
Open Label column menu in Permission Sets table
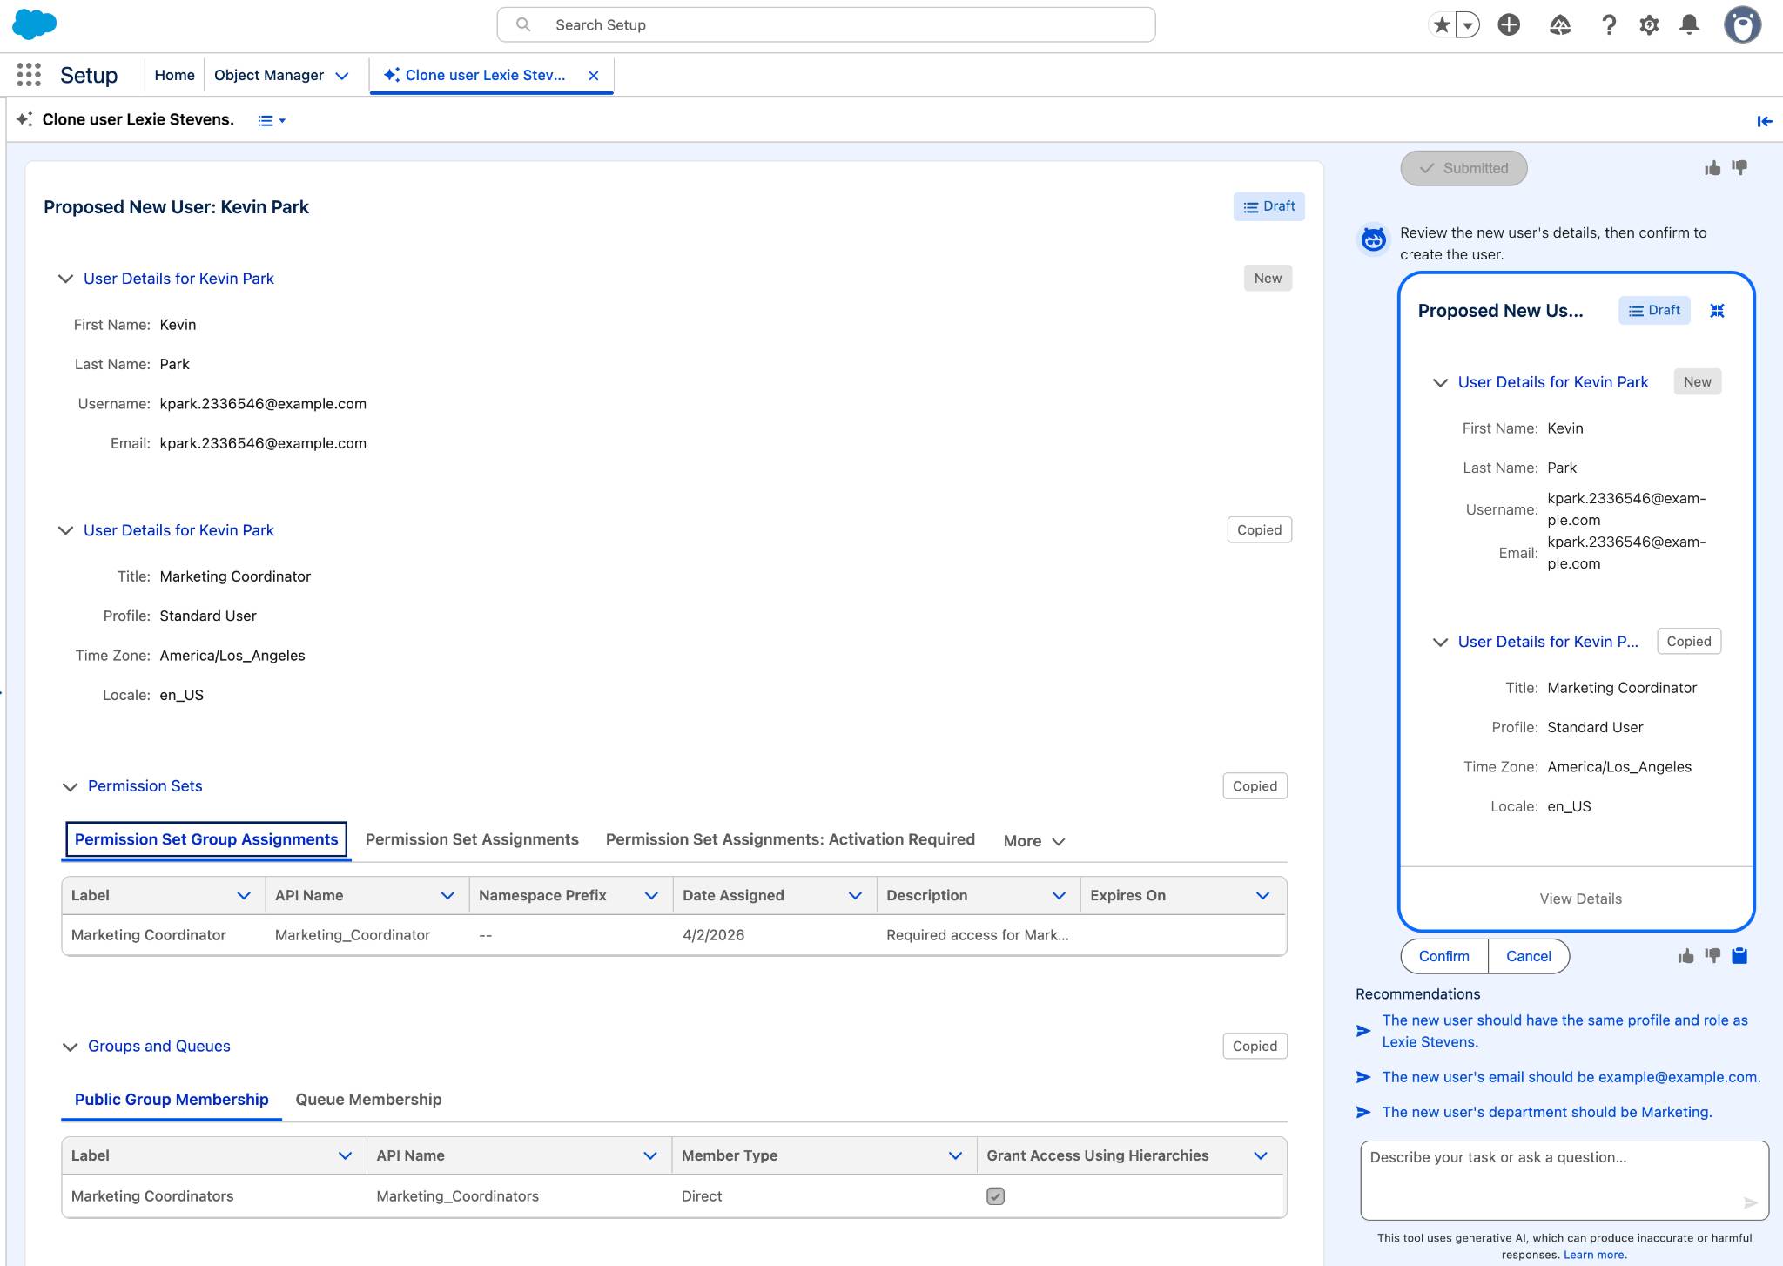[244, 895]
